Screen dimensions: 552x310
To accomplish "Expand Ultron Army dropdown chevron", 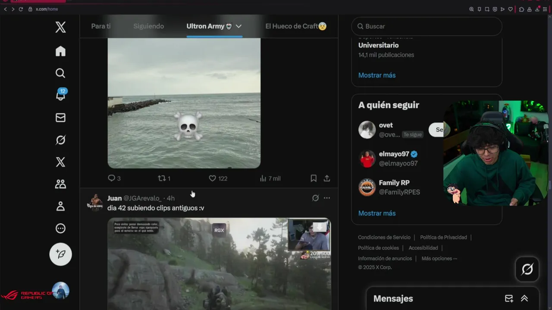I will pos(238,26).
